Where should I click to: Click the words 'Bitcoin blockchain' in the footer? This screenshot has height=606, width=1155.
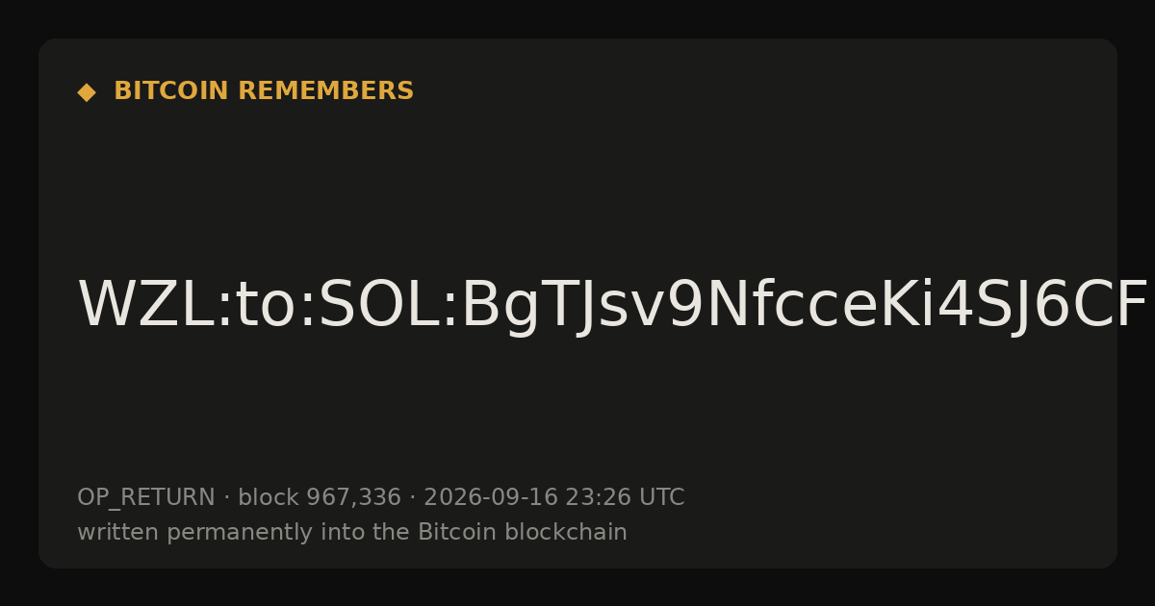[x=523, y=532]
